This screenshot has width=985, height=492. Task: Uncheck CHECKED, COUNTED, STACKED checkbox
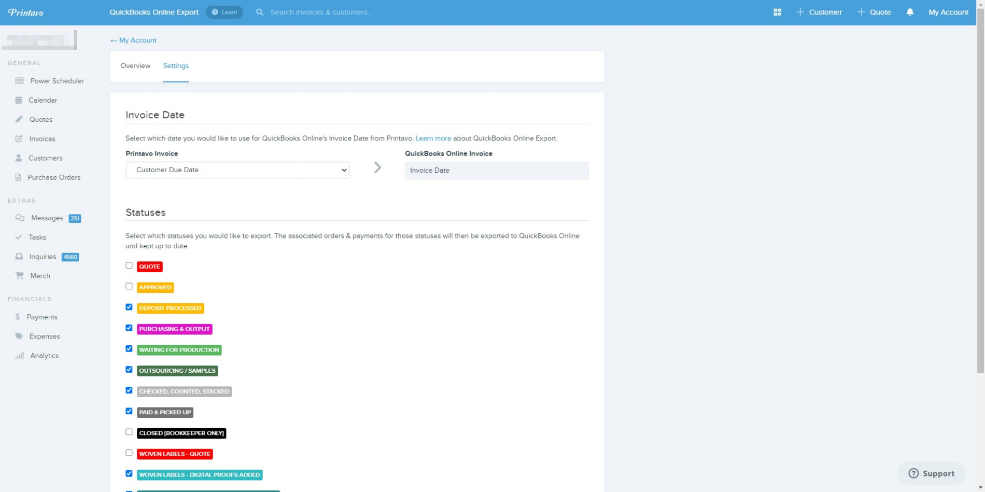pyautogui.click(x=129, y=390)
